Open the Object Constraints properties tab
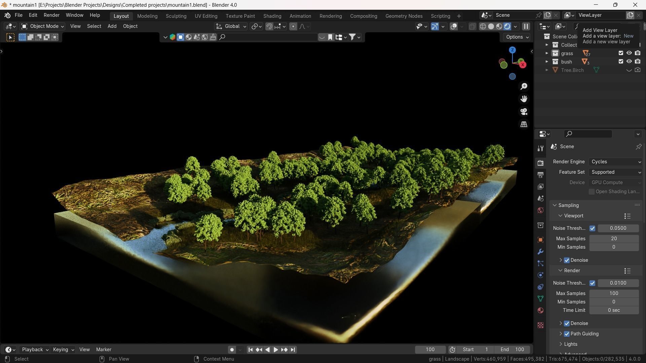 pos(540,287)
